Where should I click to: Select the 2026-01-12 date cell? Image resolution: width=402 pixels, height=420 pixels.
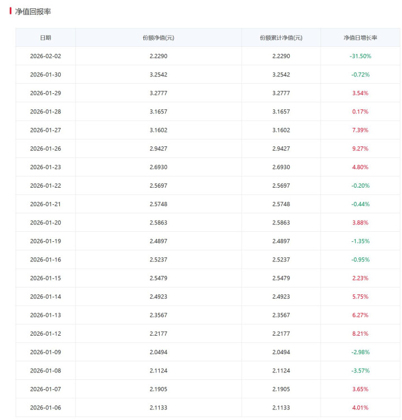tap(45, 333)
